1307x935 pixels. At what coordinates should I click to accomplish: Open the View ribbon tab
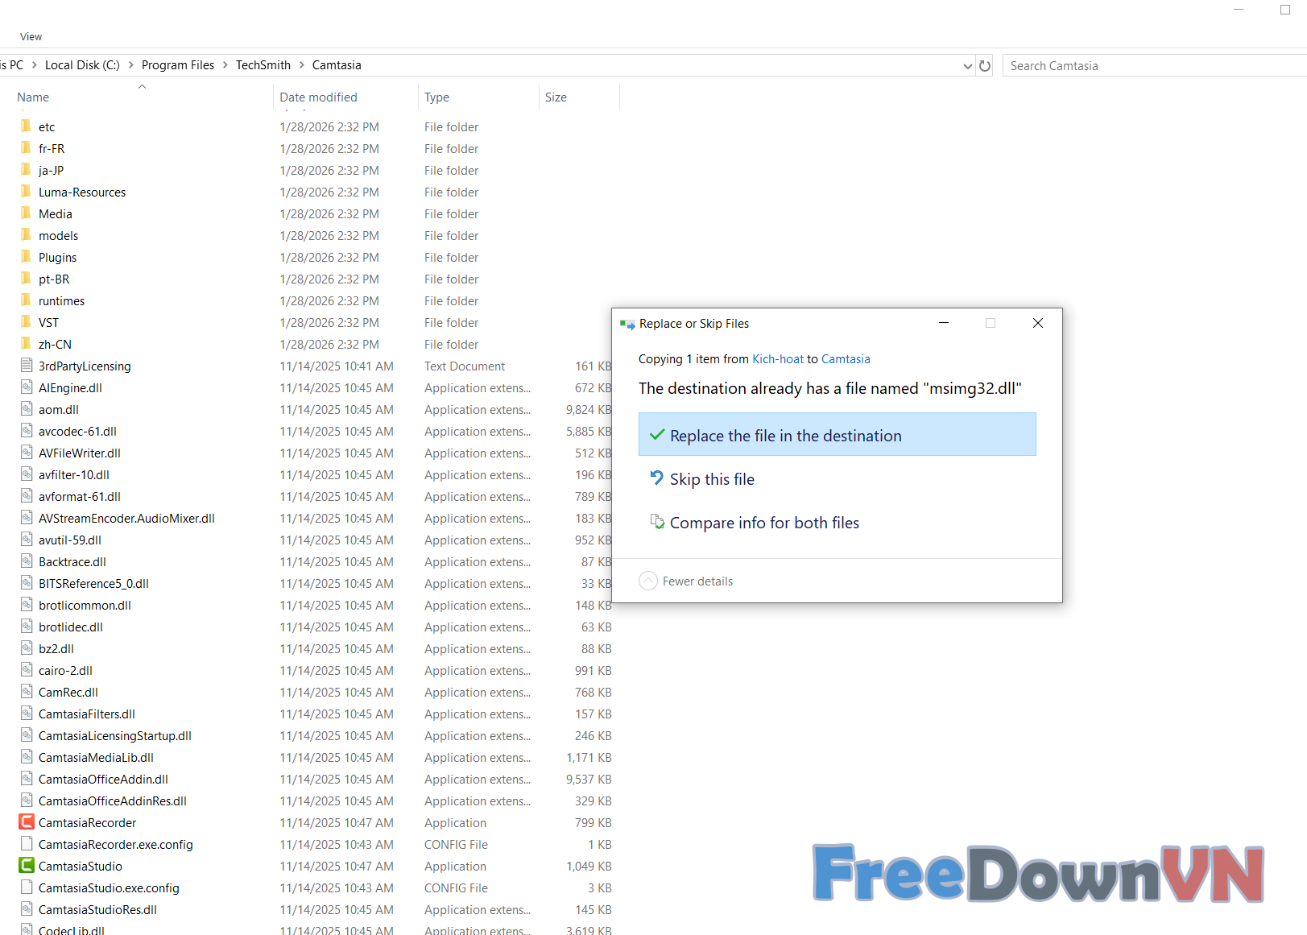(31, 37)
